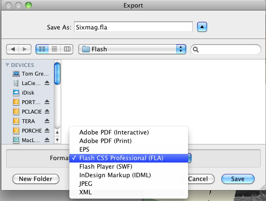
Task: Collapse the expanded save dialog
Action: [202, 27]
